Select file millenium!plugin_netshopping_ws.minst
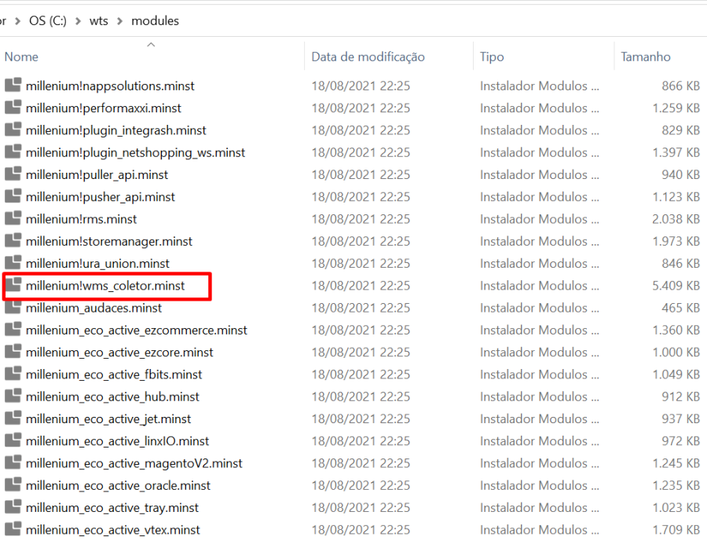707x548 pixels. pyautogui.click(x=135, y=152)
